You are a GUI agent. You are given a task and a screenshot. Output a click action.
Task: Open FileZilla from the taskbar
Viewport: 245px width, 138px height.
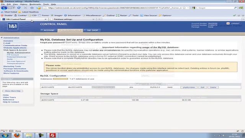(x=52, y=135)
